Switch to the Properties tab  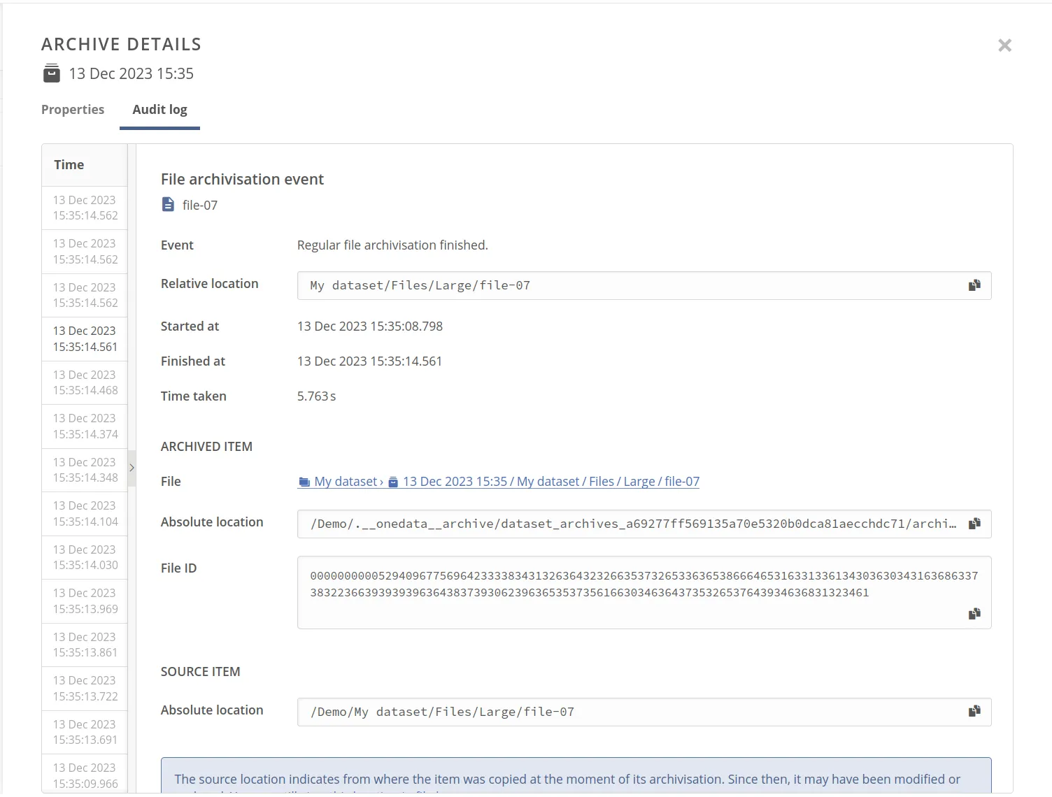click(x=73, y=109)
